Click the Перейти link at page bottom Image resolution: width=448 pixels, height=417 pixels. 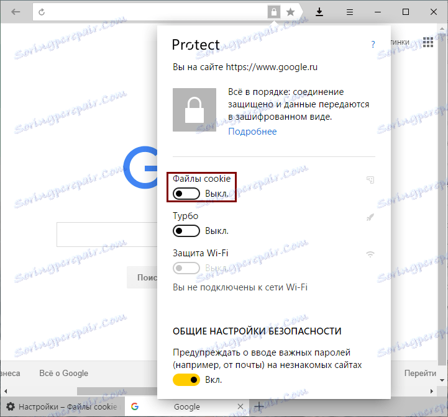pyautogui.click(x=420, y=374)
